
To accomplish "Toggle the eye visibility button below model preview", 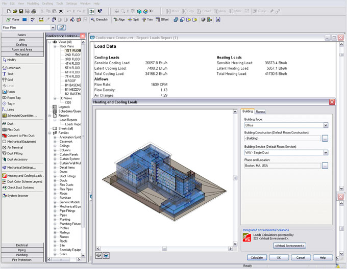I will tap(98, 255).
